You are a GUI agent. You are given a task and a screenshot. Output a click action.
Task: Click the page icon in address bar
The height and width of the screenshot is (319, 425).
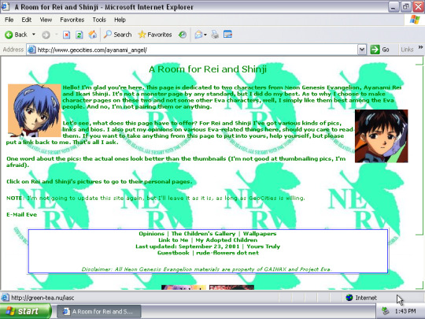pyautogui.click(x=31, y=50)
